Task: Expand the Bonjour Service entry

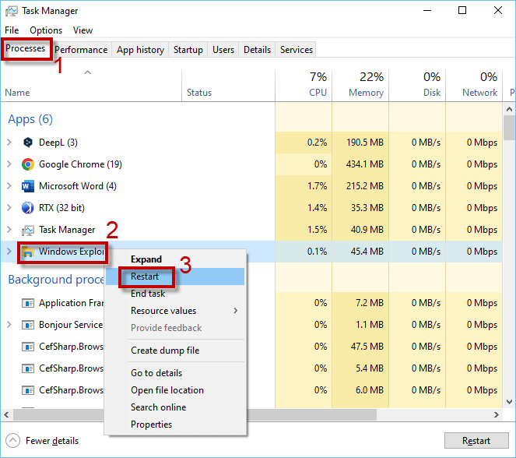Action: click(9, 325)
